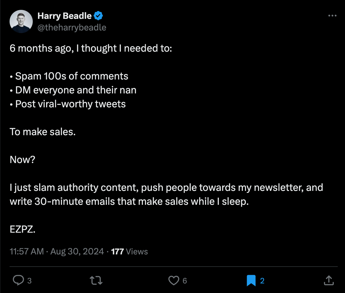The image size is (345, 293).
Task: Click the 11:57 AM · Aug 30, 2024 timestamp
Action: pos(57,251)
